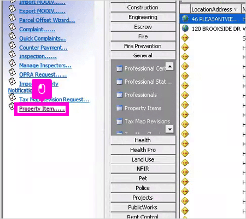
Task: Click the table icon next to Property Items
Action: coord(119,108)
